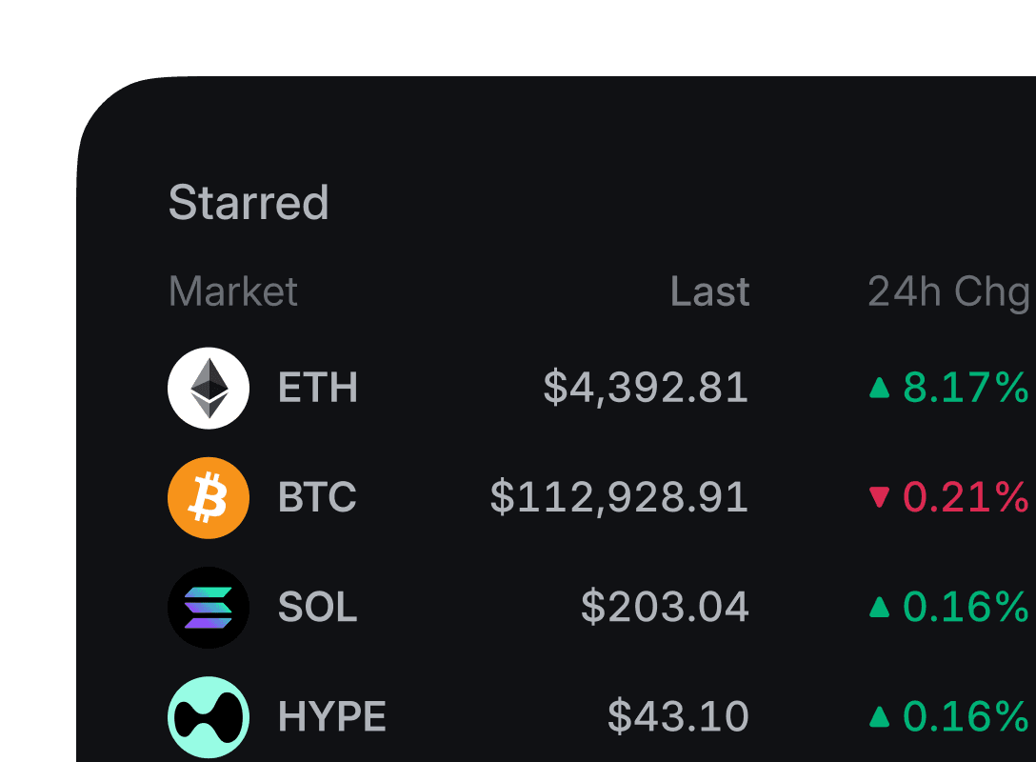Screen dimensions: 1036x762
Task: Click the ETH price $4,392.81
Action: [646, 388]
